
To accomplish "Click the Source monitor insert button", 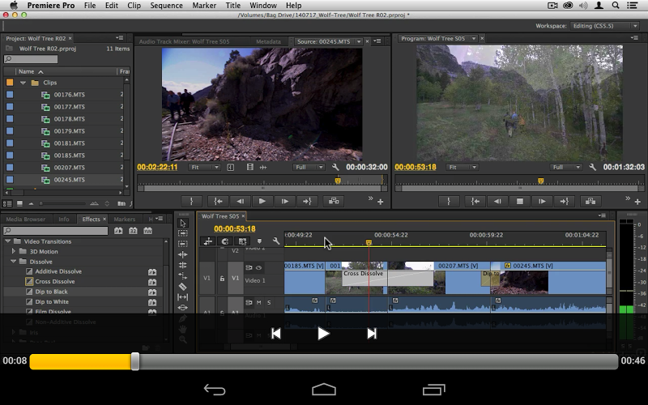I will (x=335, y=202).
